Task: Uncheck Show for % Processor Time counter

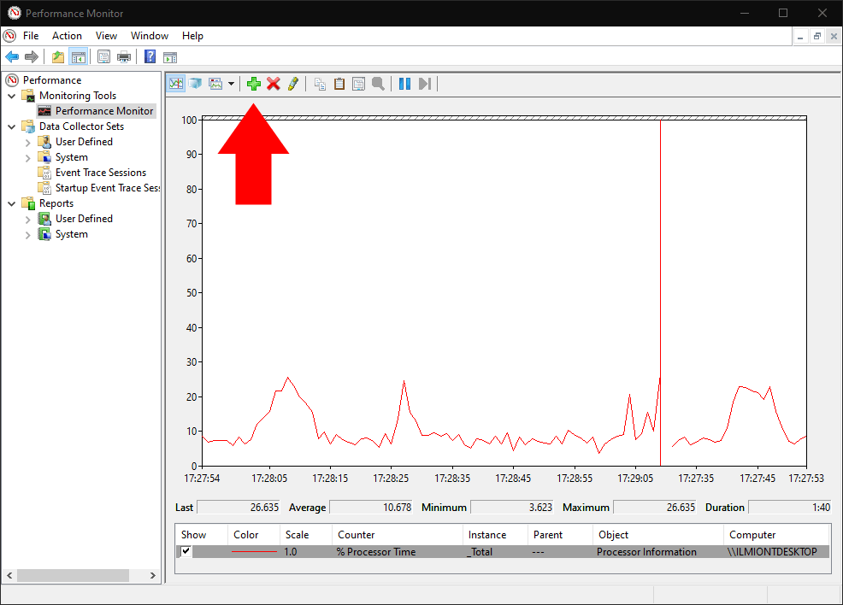Action: click(x=186, y=551)
